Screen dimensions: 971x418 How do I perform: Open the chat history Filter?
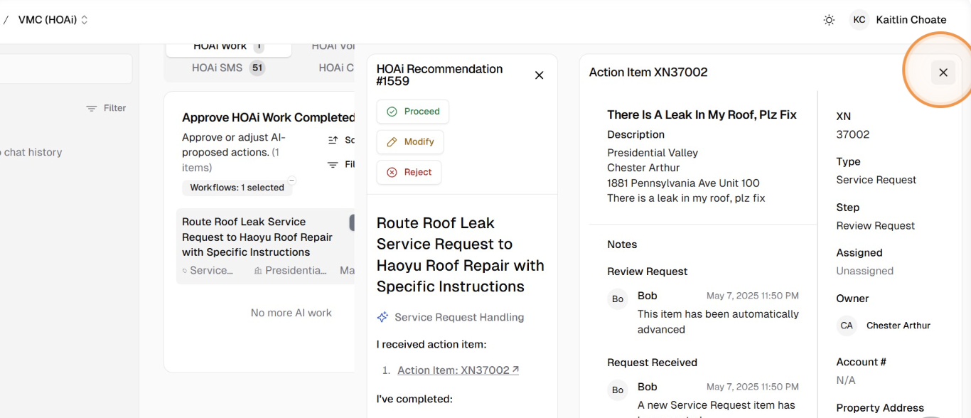tap(106, 108)
